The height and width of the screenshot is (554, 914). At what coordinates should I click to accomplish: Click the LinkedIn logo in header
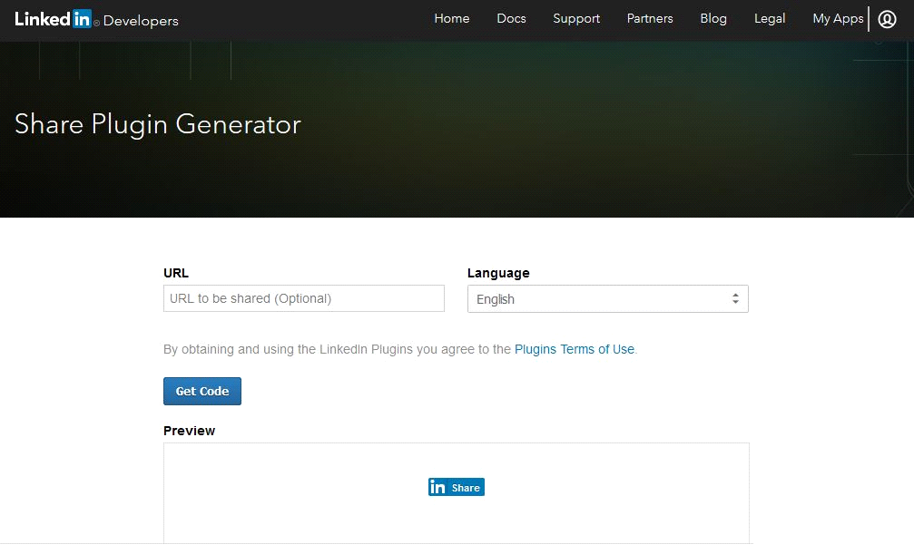[54, 19]
